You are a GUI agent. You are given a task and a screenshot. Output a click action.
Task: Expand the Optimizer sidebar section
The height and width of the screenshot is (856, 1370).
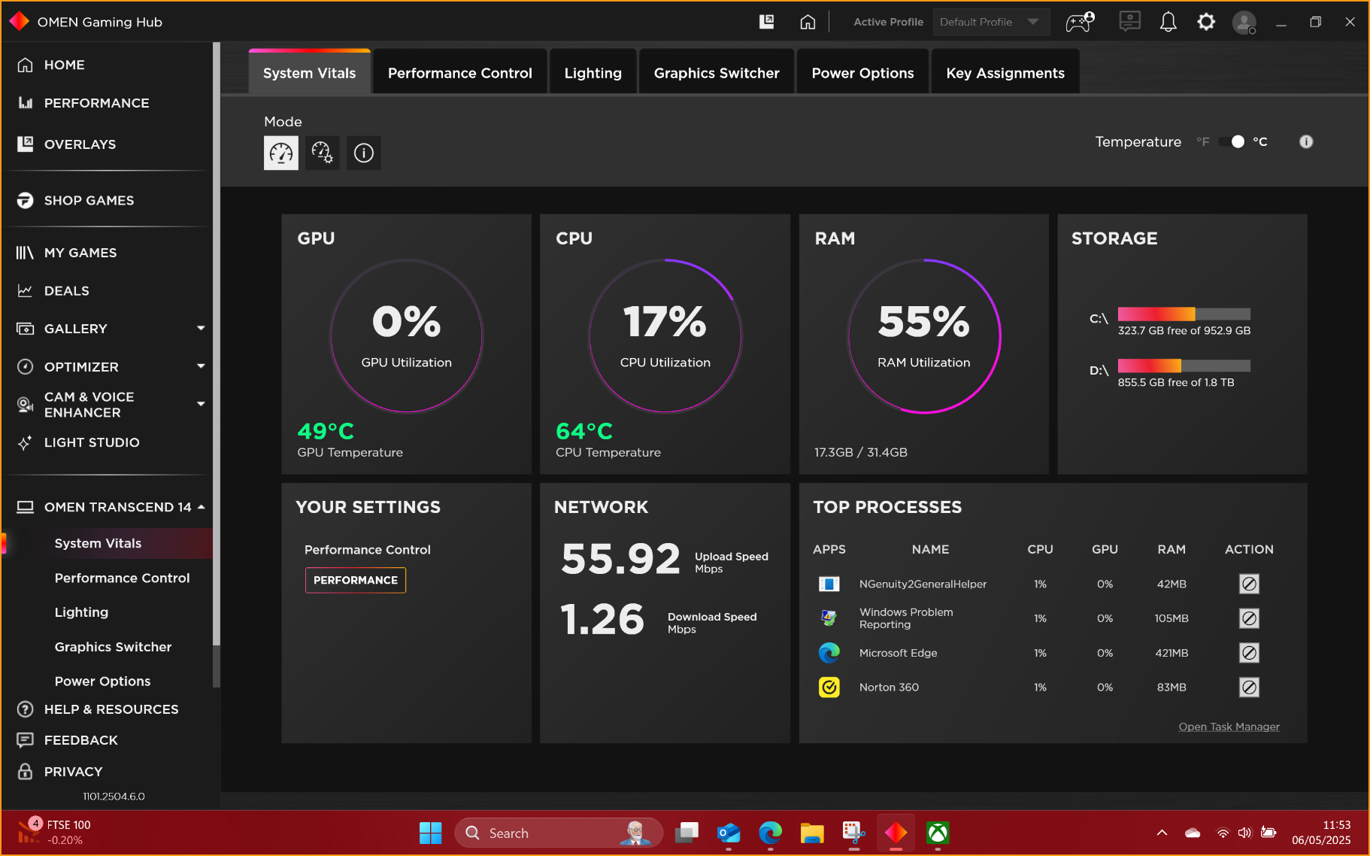click(201, 366)
